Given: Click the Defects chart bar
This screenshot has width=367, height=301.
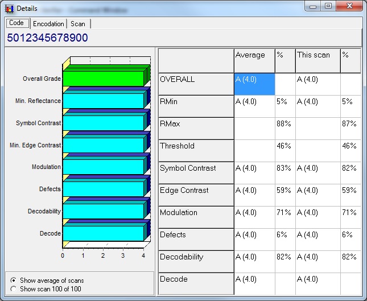Looking at the screenshot, I should (x=103, y=189).
